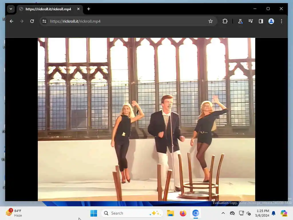
Task: Click the Chromium taskbar icon
Action: click(195, 213)
